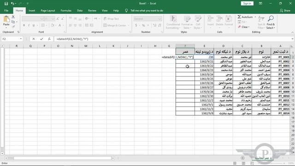Open Cell Styles gallery
295x166 pixels.
(198, 22)
